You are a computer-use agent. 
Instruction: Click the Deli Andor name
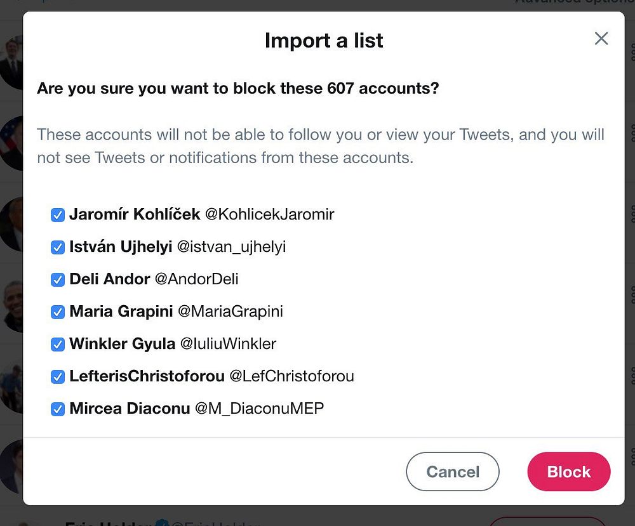tap(110, 279)
